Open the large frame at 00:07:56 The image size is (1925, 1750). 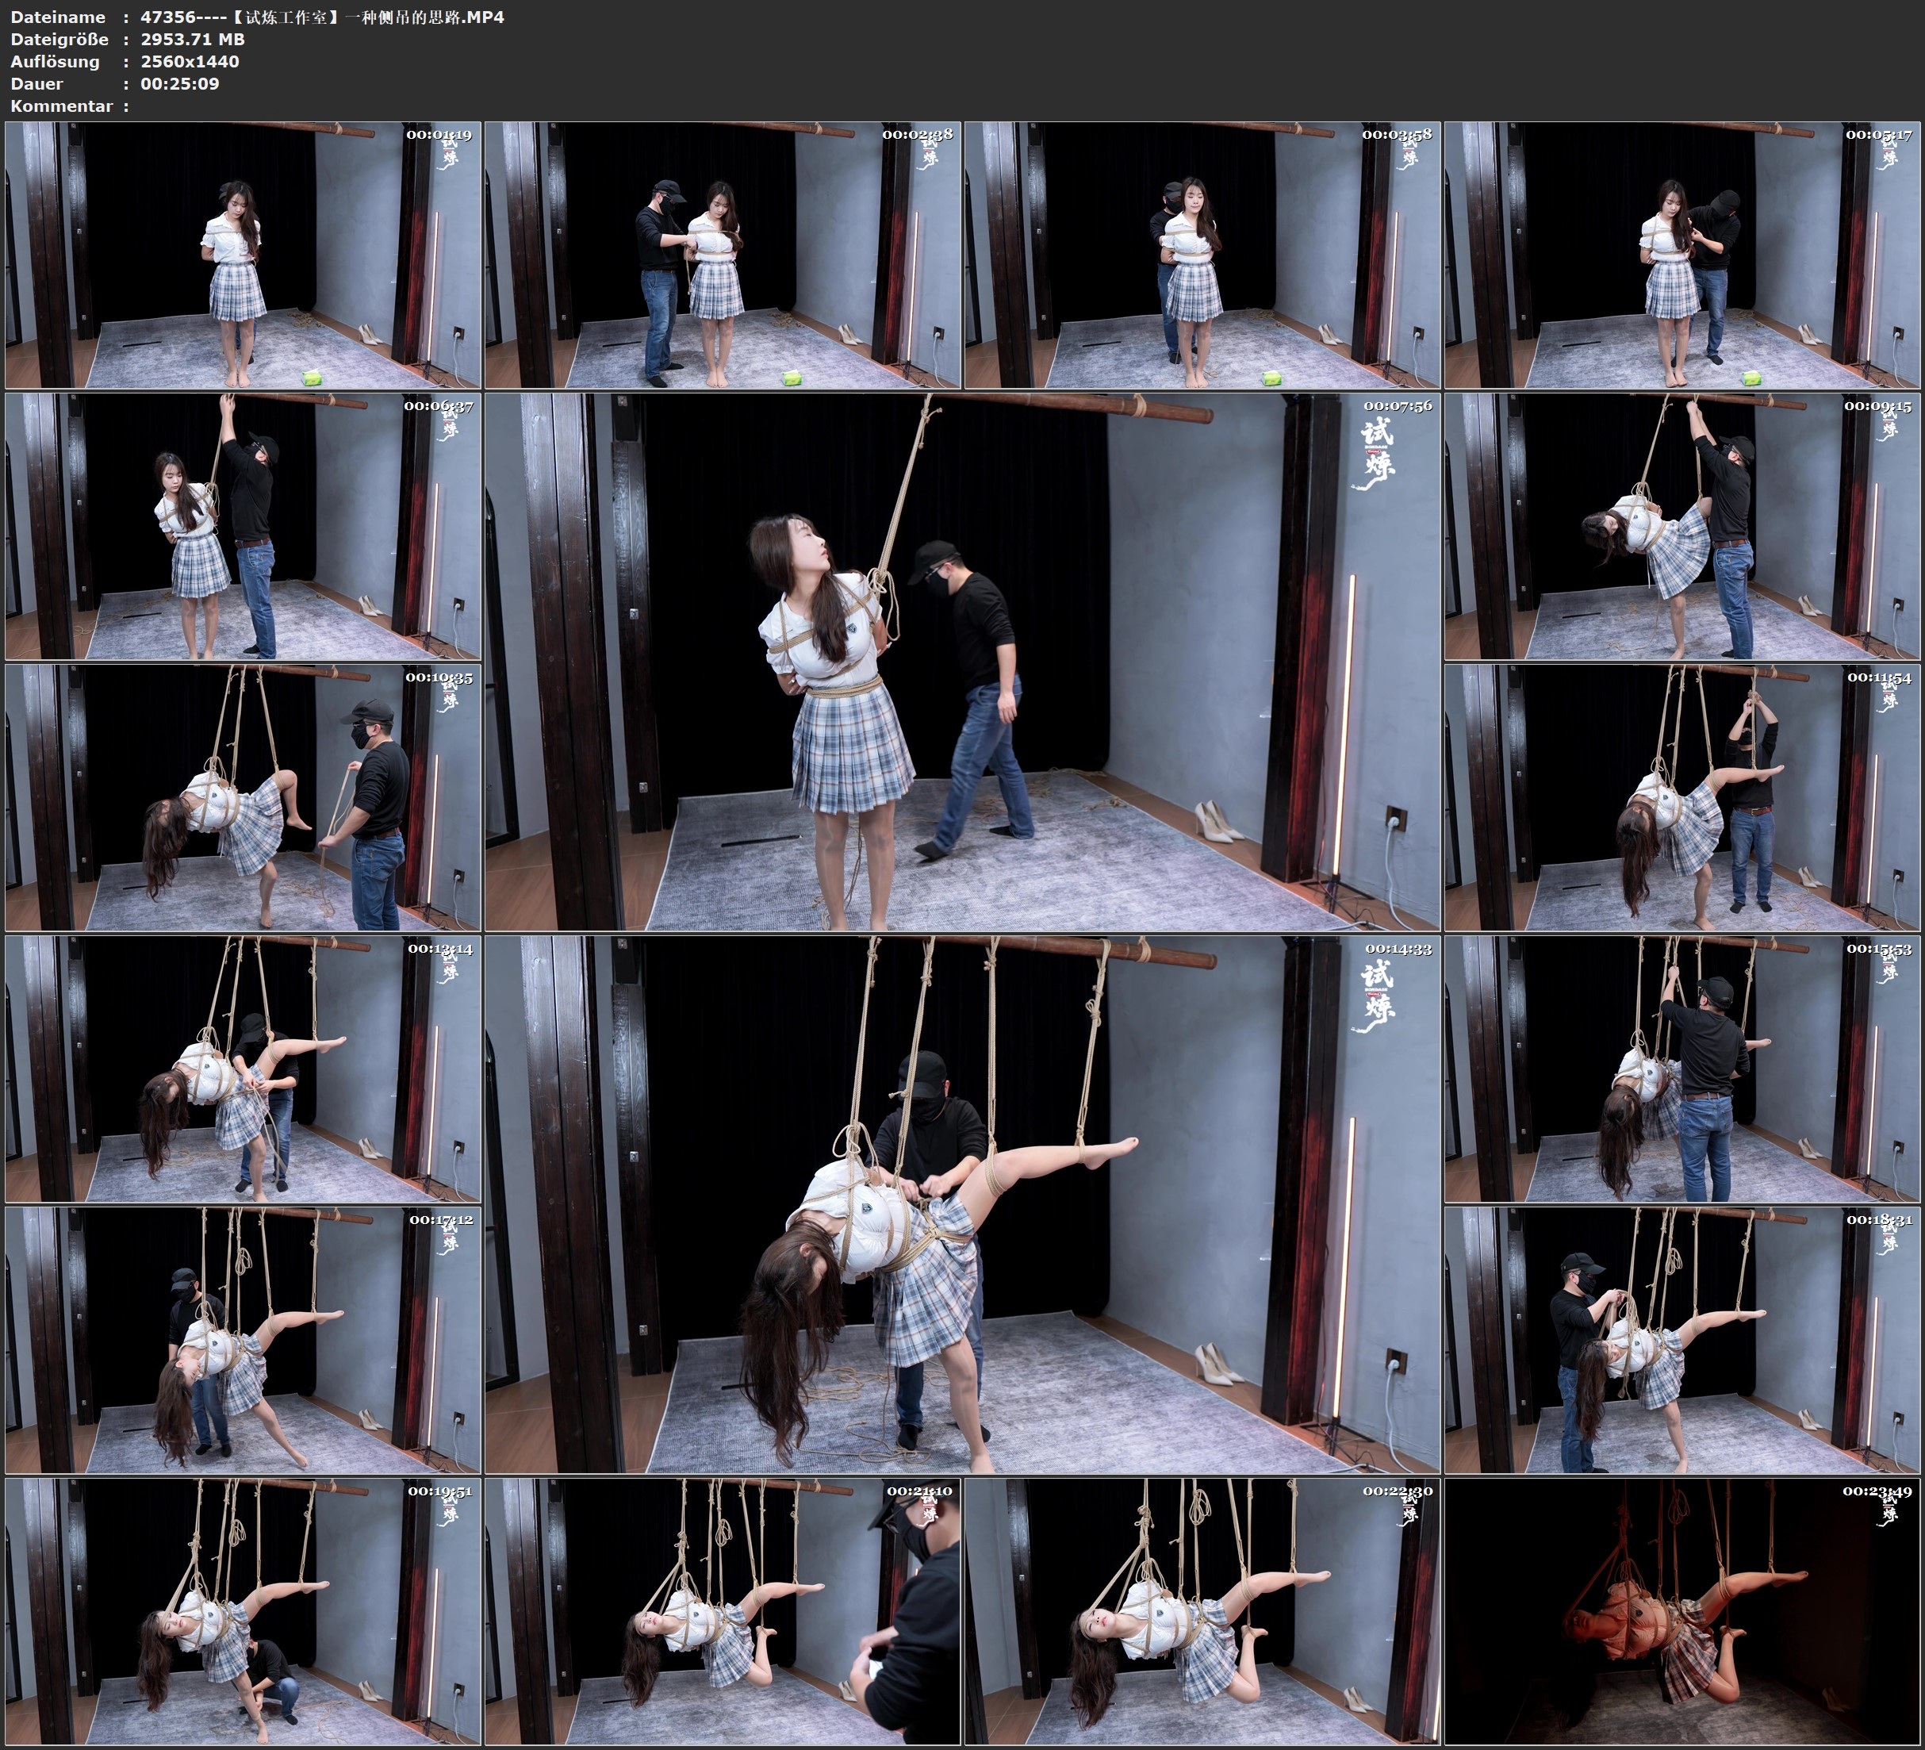tap(961, 661)
